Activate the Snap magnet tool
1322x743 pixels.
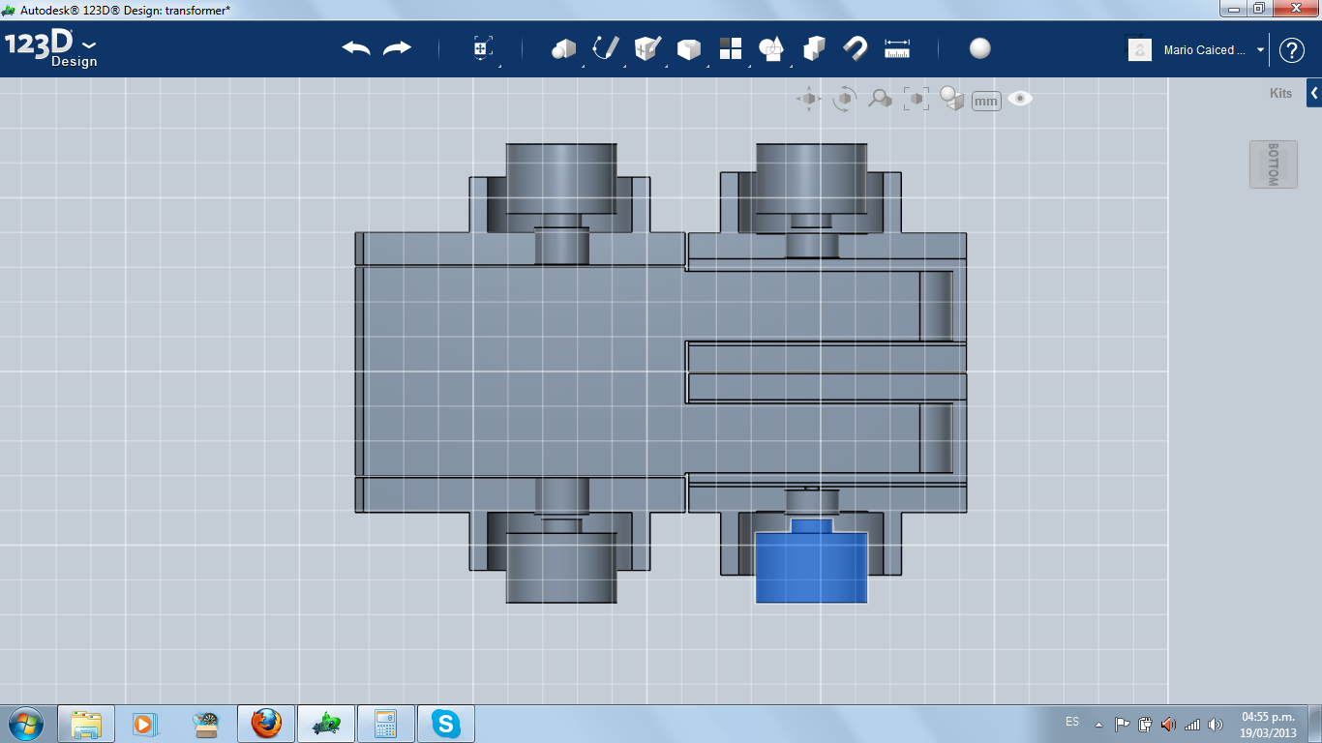click(856, 48)
